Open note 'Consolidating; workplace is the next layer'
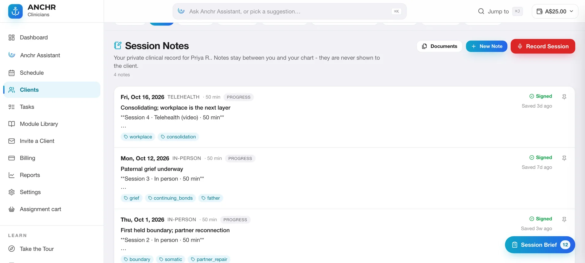This screenshot has height=263, width=585. tap(175, 108)
